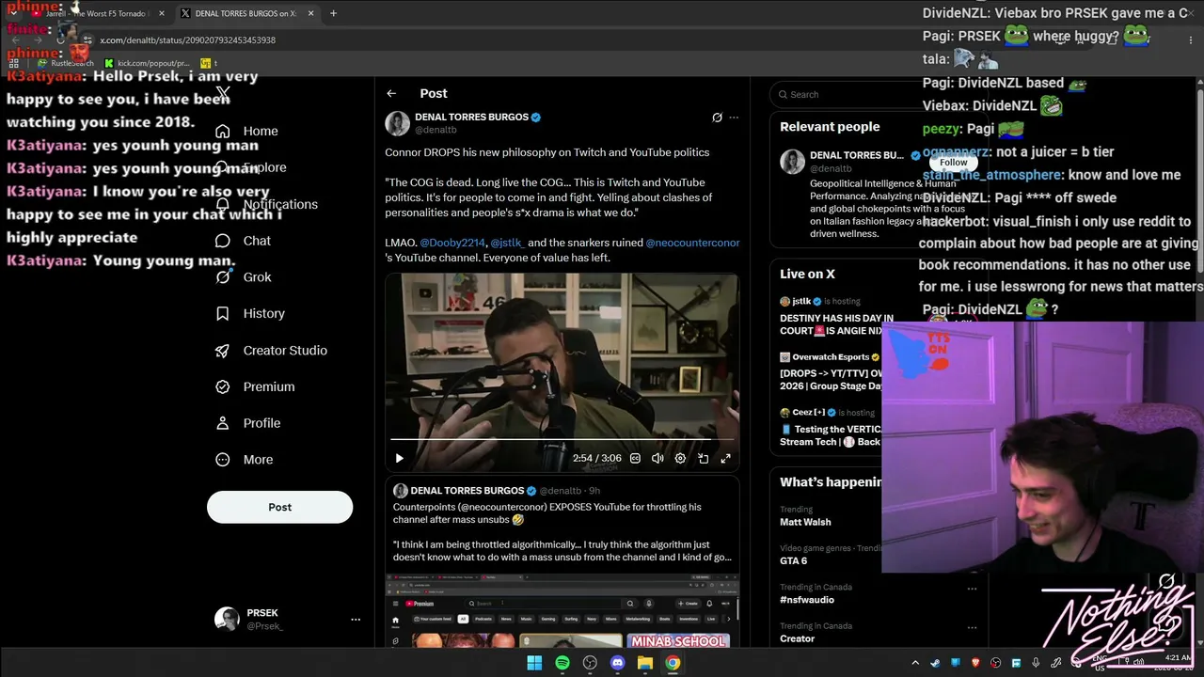Open the Home page in X sidebar

click(246, 131)
